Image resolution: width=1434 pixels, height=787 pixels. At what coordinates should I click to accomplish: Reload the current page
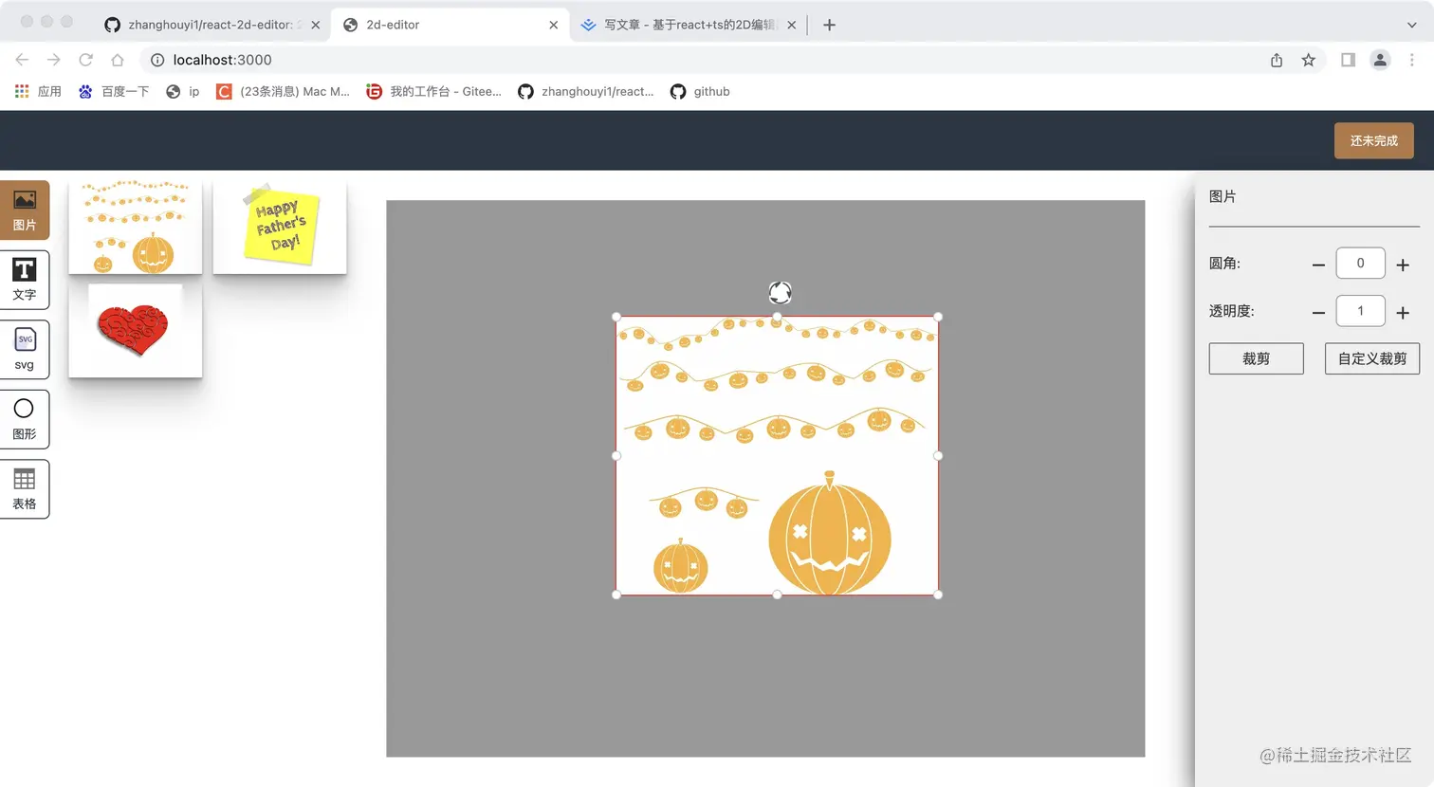click(x=85, y=60)
